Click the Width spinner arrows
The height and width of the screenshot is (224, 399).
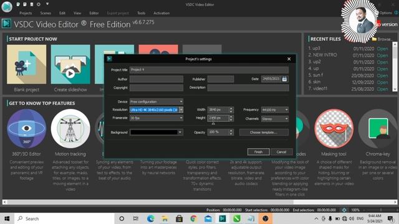pyautogui.click(x=231, y=110)
